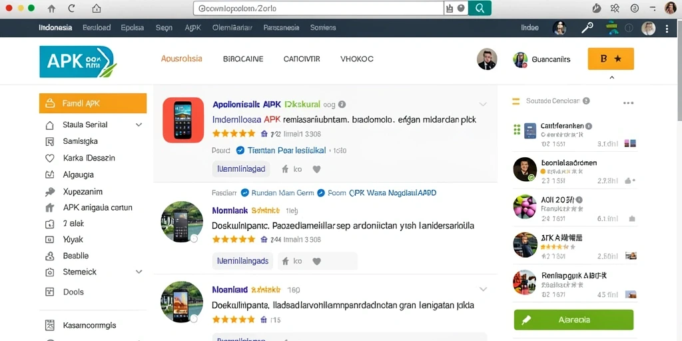Open Eeonialaadromen avatar
Viewport: 682px width, 341px height.
525,169
